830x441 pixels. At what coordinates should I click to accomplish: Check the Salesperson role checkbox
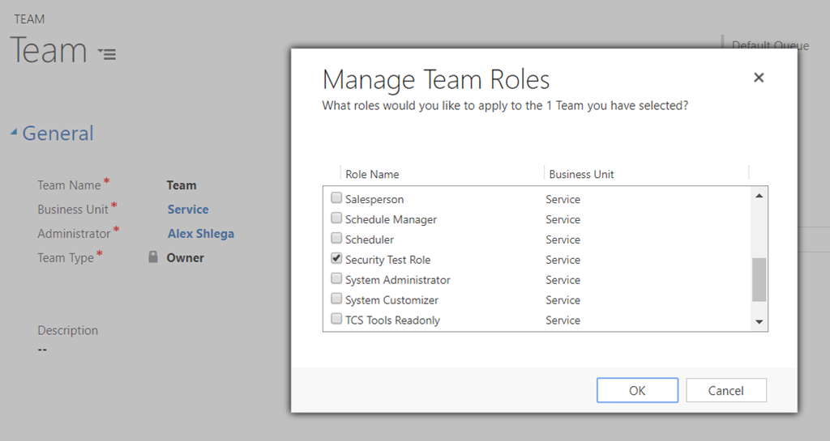(x=336, y=197)
